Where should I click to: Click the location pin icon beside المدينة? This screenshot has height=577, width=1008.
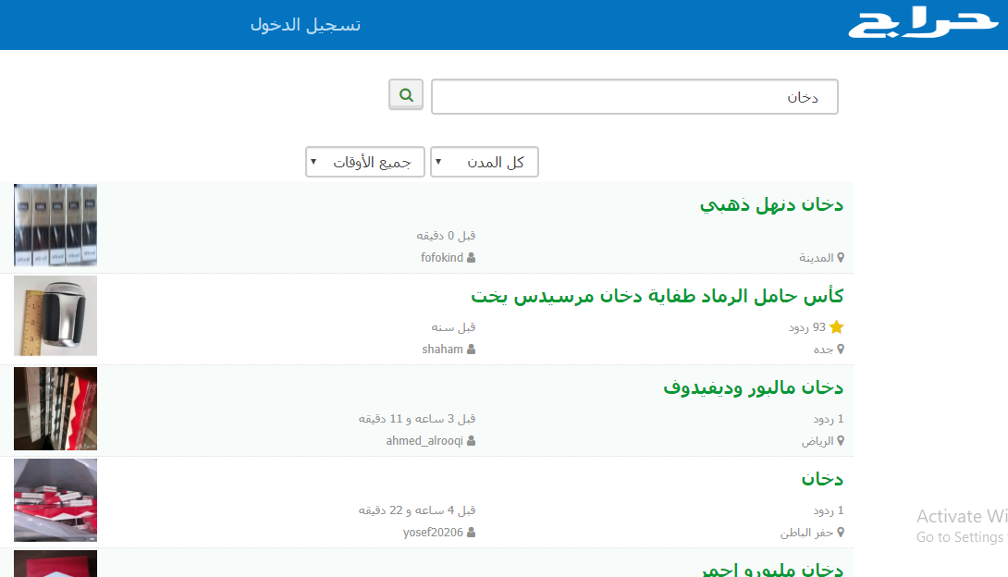(841, 257)
